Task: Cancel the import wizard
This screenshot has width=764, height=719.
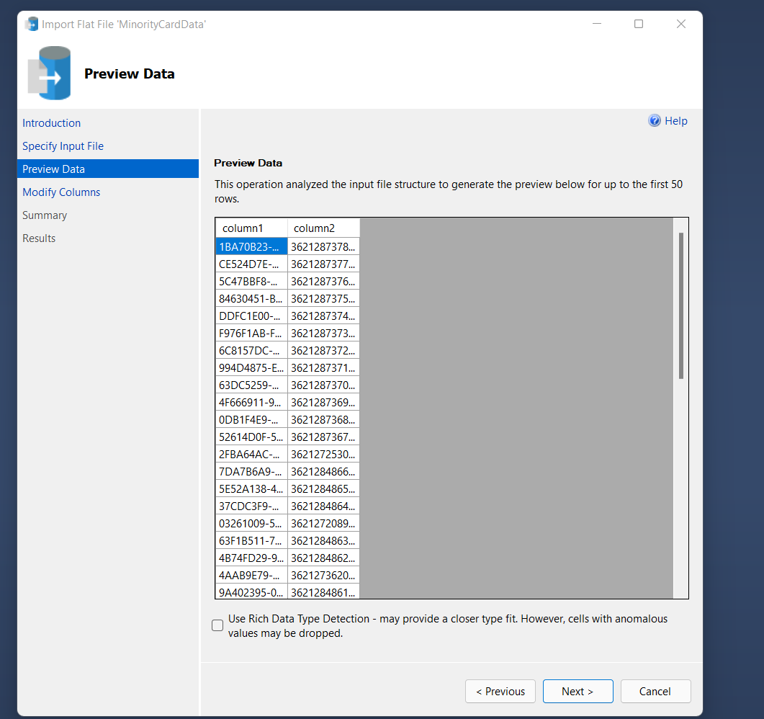Action: 655,692
